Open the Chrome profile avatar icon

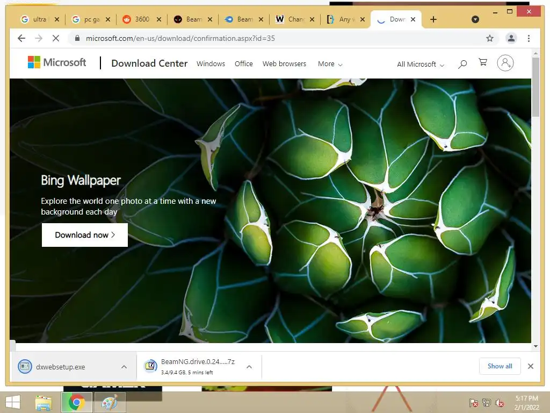[511, 38]
